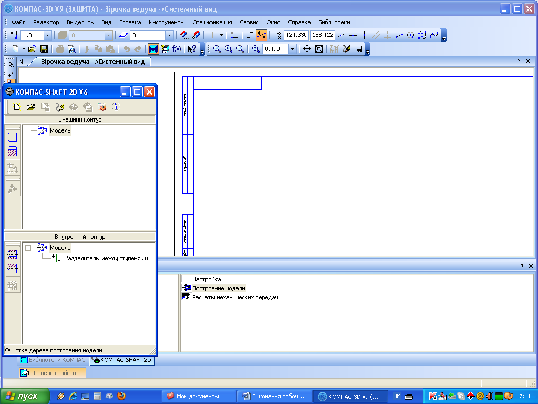Open the grid options dropdown arrow
The height and width of the screenshot is (404, 538).
221,35
